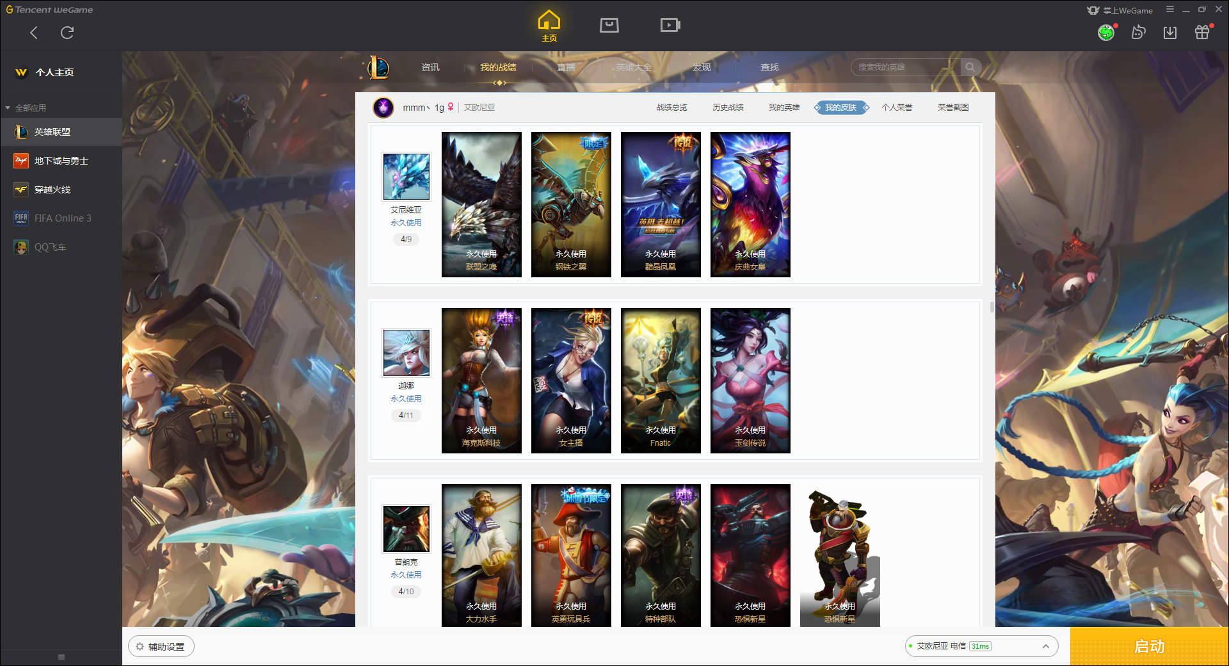Click the 艾尼维亚 champion portrait
The height and width of the screenshot is (666, 1229).
(x=406, y=176)
